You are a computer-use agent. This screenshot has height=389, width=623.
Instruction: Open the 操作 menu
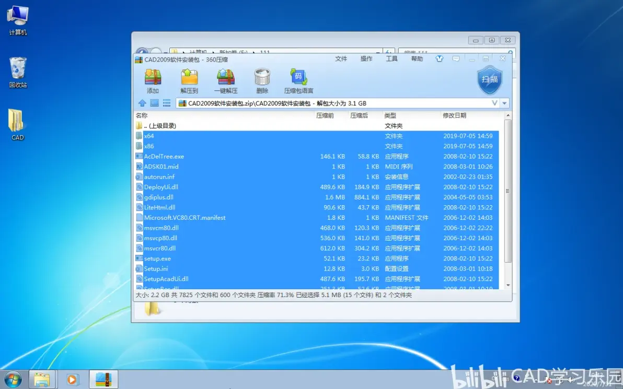[x=366, y=59]
